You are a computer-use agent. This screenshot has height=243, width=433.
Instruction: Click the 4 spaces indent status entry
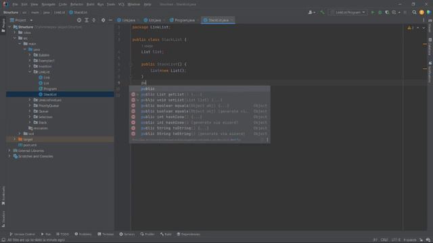[x=410, y=240]
